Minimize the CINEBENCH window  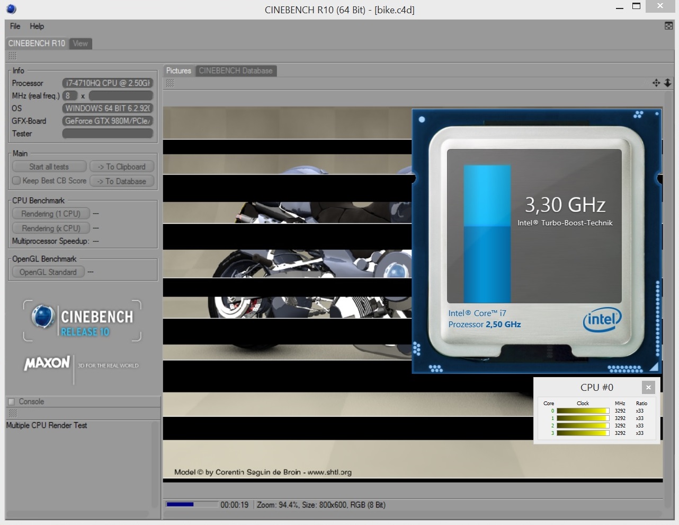[x=620, y=7]
